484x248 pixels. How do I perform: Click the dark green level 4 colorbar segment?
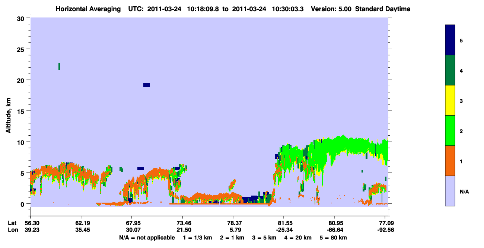(x=450, y=70)
